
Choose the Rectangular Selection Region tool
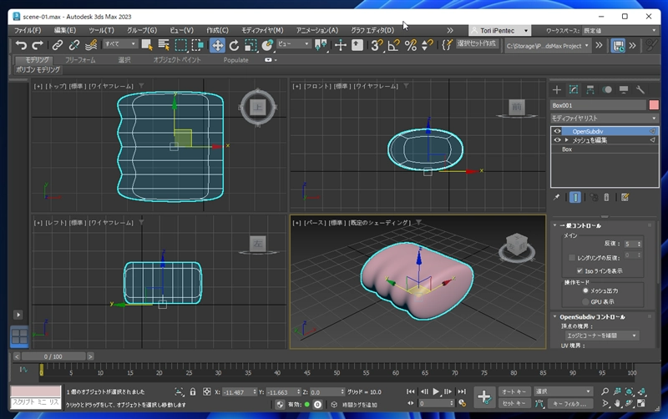(x=180, y=45)
